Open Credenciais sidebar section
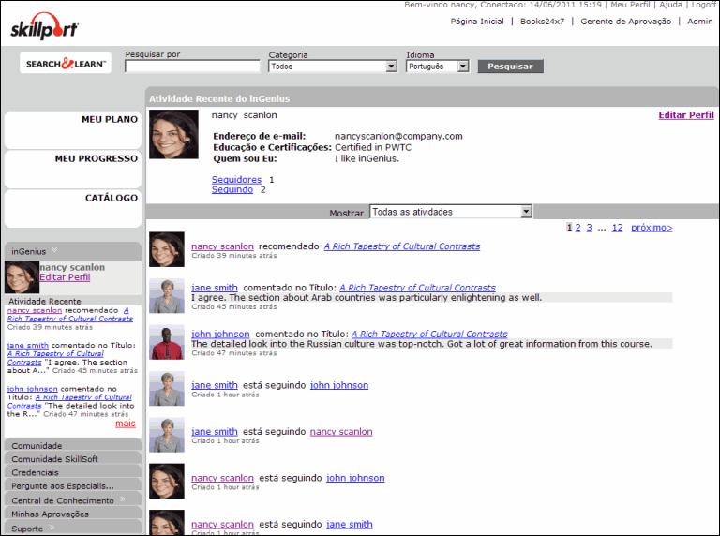Screen dimensions: 720x536 tap(73, 471)
